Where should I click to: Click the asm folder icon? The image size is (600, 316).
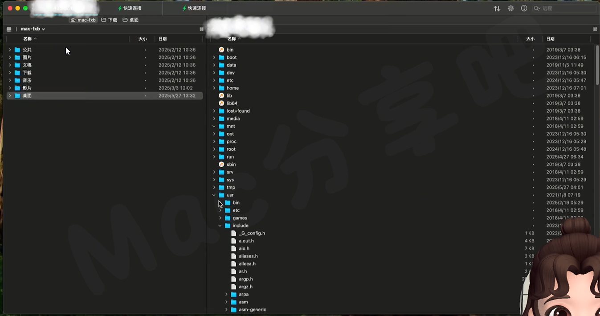(x=234, y=302)
